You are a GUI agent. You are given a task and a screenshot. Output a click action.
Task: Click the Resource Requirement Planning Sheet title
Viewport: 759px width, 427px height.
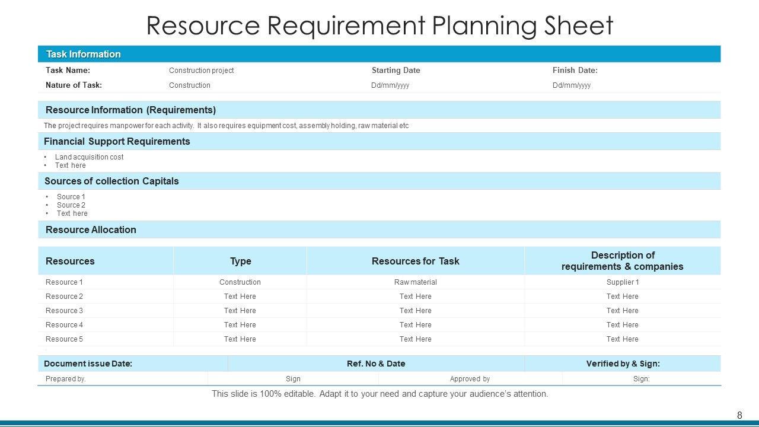pos(379,26)
